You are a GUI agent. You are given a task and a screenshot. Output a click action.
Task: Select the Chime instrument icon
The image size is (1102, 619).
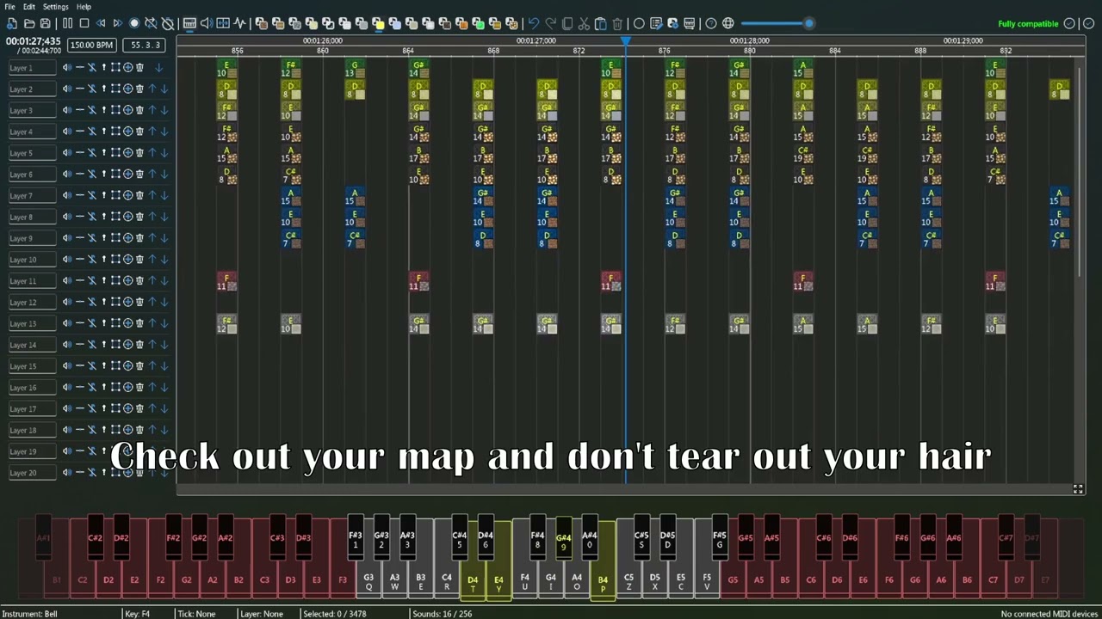click(394, 23)
